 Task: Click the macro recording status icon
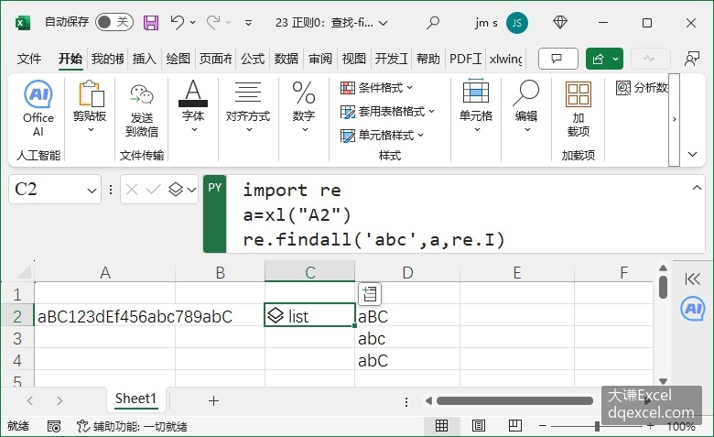pos(54,427)
